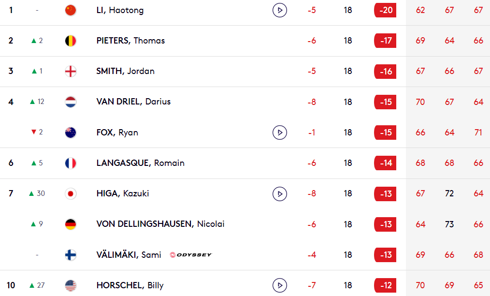Open player profile for PIETERS, Thomas
This screenshot has height=296, width=490.
(x=130, y=41)
